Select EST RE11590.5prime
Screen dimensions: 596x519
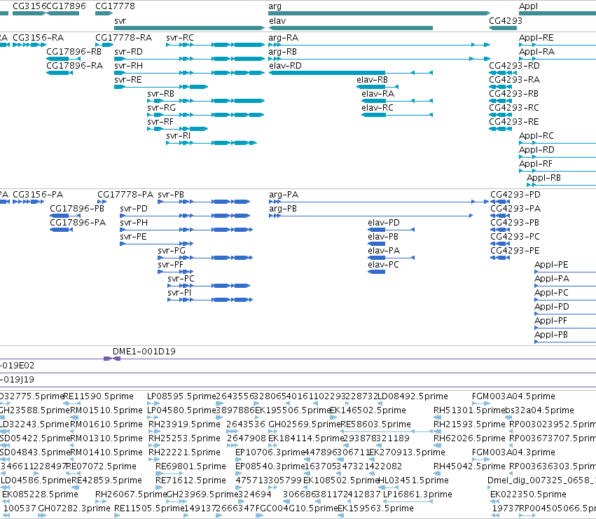click(71, 403)
